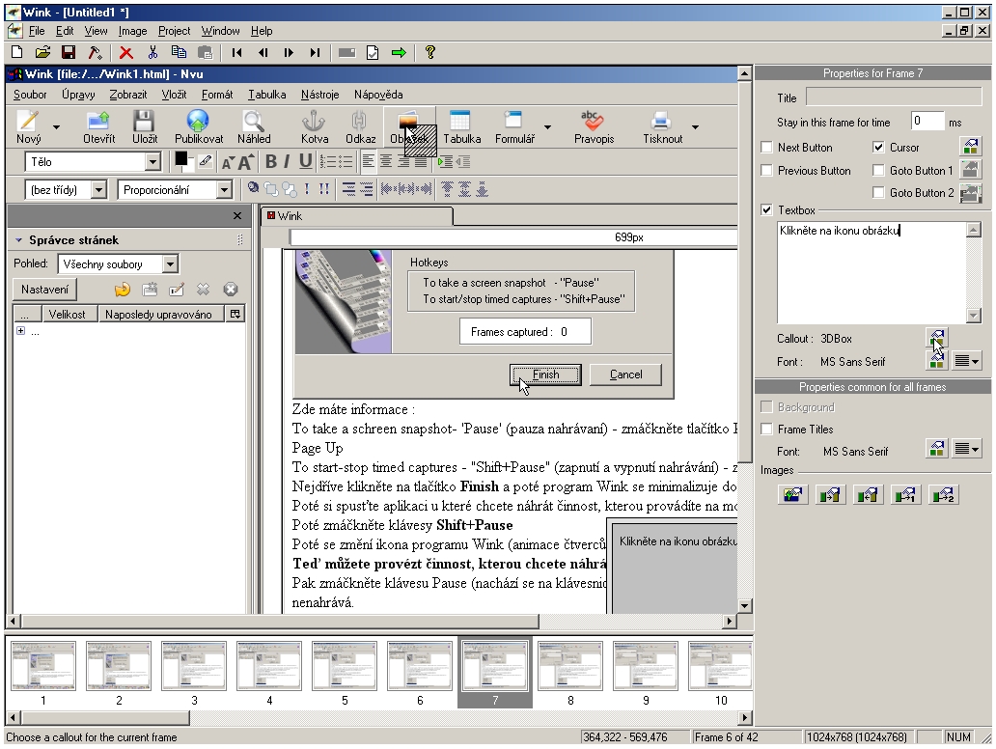The height and width of the screenshot is (749, 996).
Task: Uncheck the Textbox checkbox
Action: [x=767, y=209]
